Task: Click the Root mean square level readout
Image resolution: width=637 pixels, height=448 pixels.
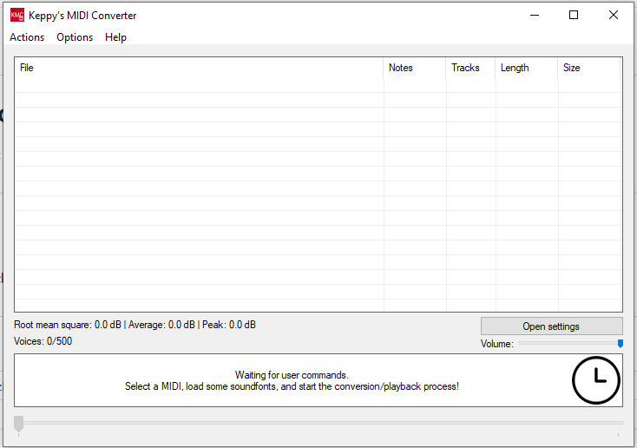Action: pos(135,325)
